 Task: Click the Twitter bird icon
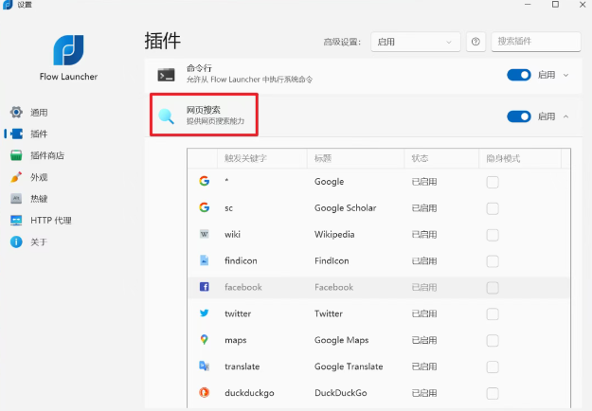click(x=205, y=313)
